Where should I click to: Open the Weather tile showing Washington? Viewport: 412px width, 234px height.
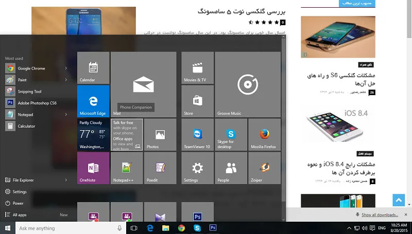tap(93, 135)
